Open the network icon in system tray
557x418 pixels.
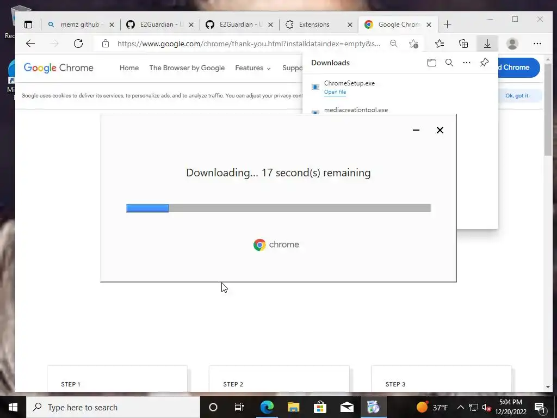pos(474,407)
